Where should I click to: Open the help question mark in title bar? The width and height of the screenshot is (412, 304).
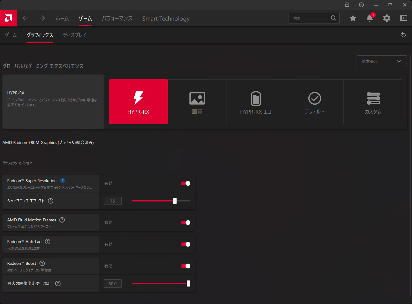(361, 5)
